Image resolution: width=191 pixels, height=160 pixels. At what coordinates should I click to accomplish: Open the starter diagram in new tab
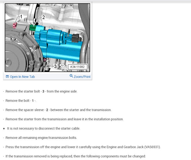pos(20,77)
